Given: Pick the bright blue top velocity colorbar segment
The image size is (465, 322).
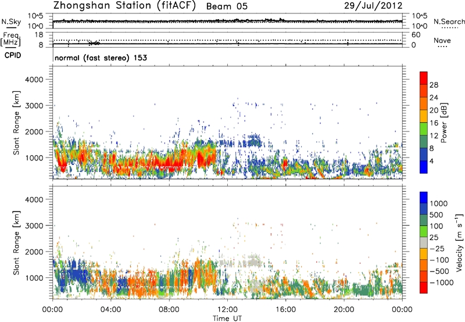Looking at the screenshot, I should click(x=424, y=198).
